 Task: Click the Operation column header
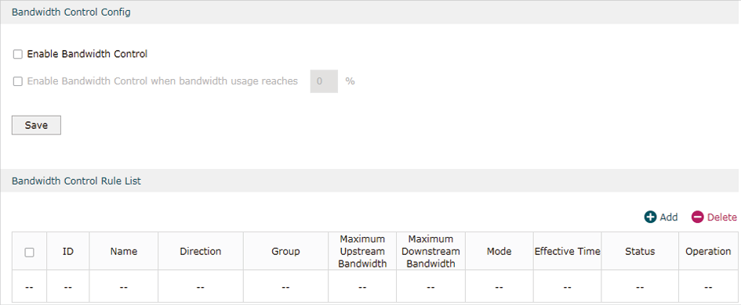(708, 252)
